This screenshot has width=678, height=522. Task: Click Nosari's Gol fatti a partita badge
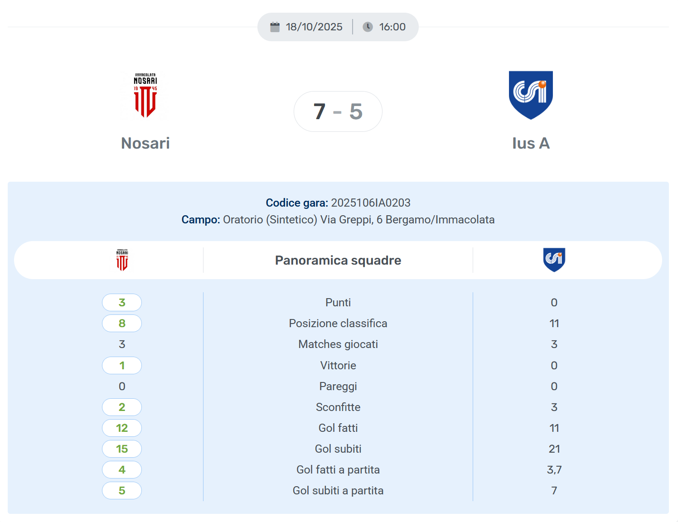[x=122, y=469]
